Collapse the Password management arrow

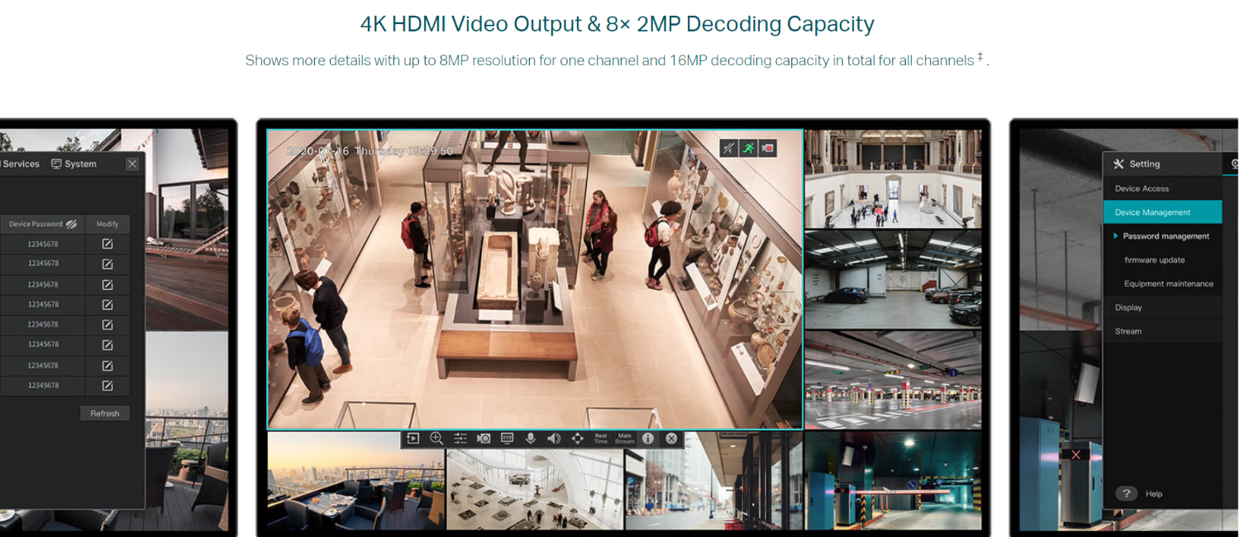[1116, 236]
